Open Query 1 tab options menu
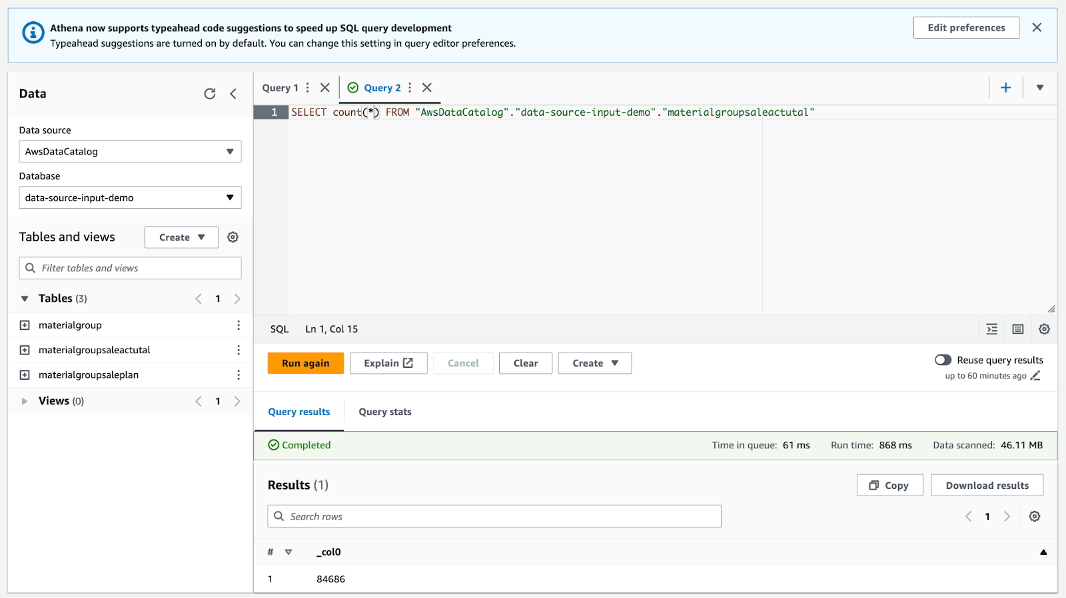The width and height of the screenshot is (1066, 598). pos(307,88)
